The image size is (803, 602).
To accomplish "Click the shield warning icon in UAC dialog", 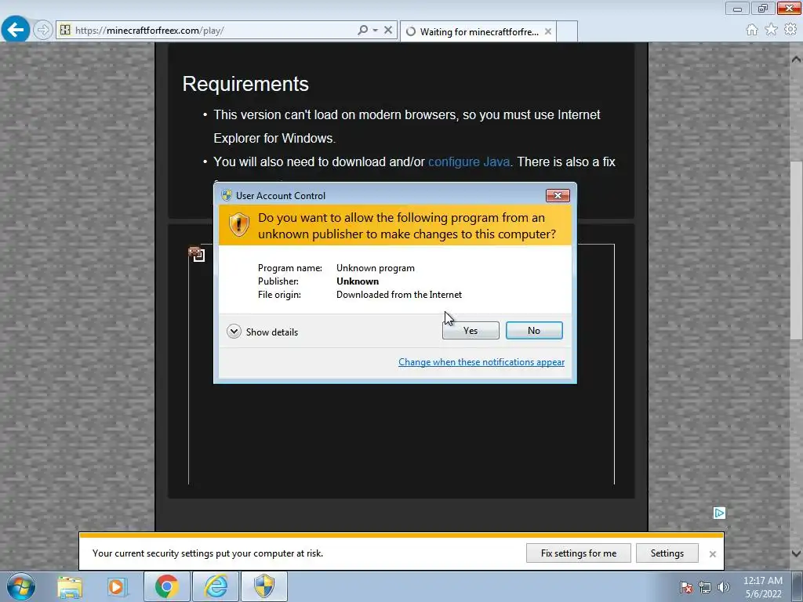I will point(238,225).
